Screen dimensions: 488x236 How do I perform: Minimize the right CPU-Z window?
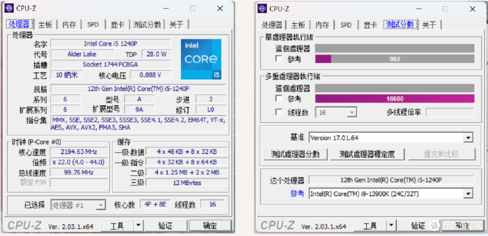pos(418,9)
